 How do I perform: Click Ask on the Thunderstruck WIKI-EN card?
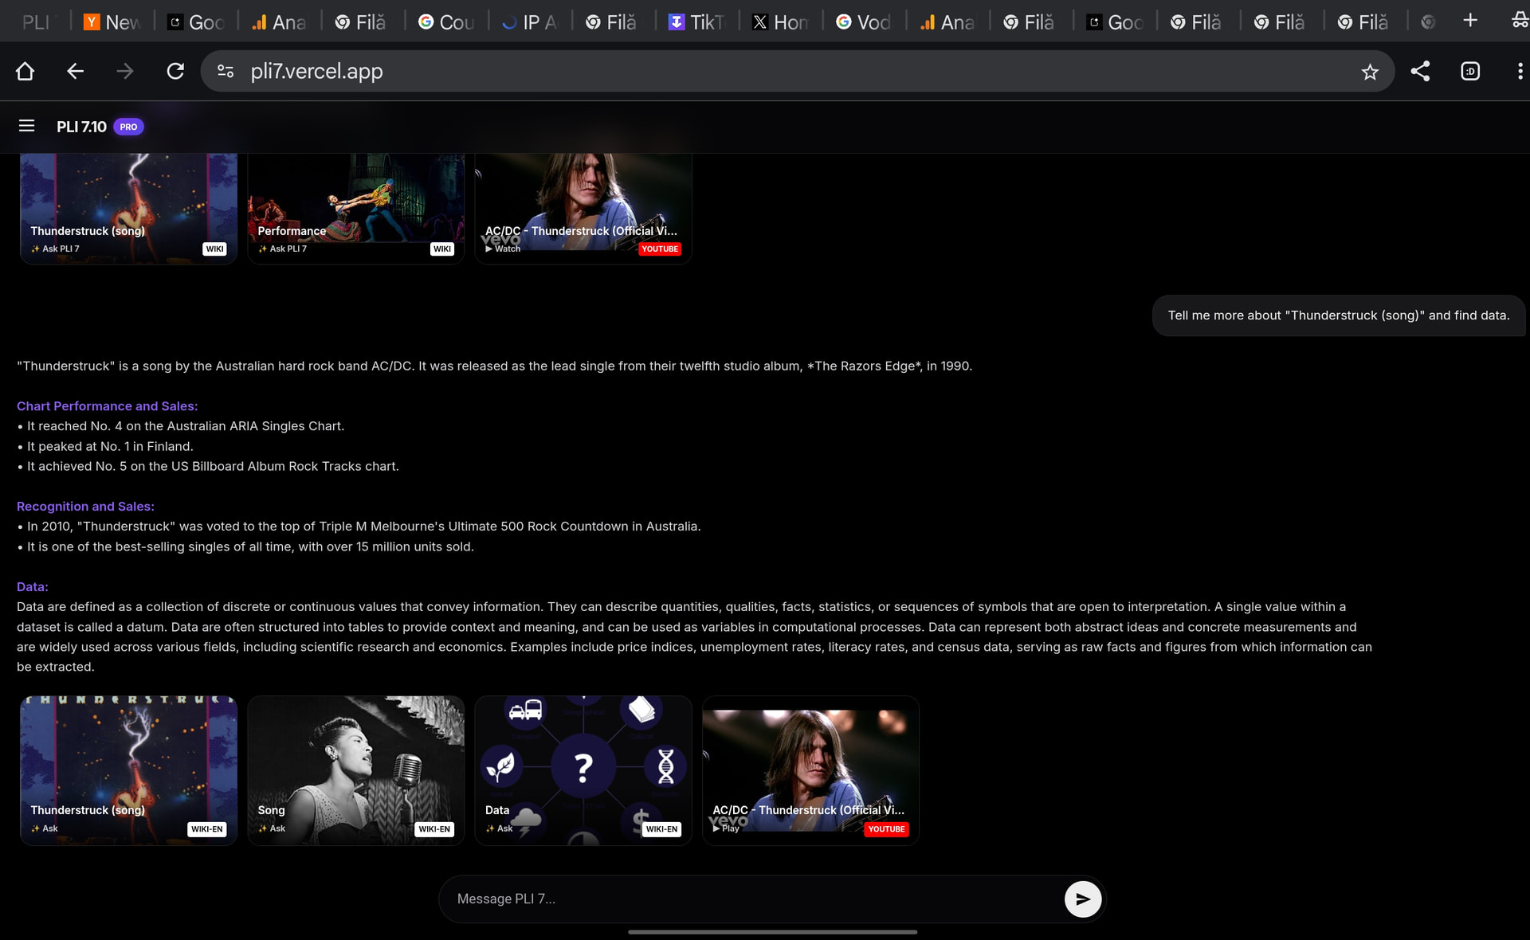[45, 829]
